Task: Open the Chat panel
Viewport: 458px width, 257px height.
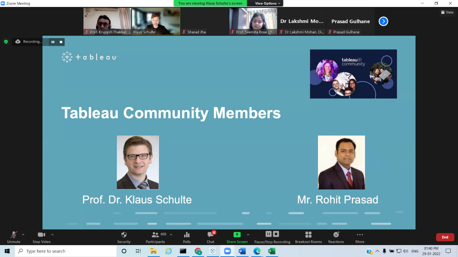Action: coord(210,237)
